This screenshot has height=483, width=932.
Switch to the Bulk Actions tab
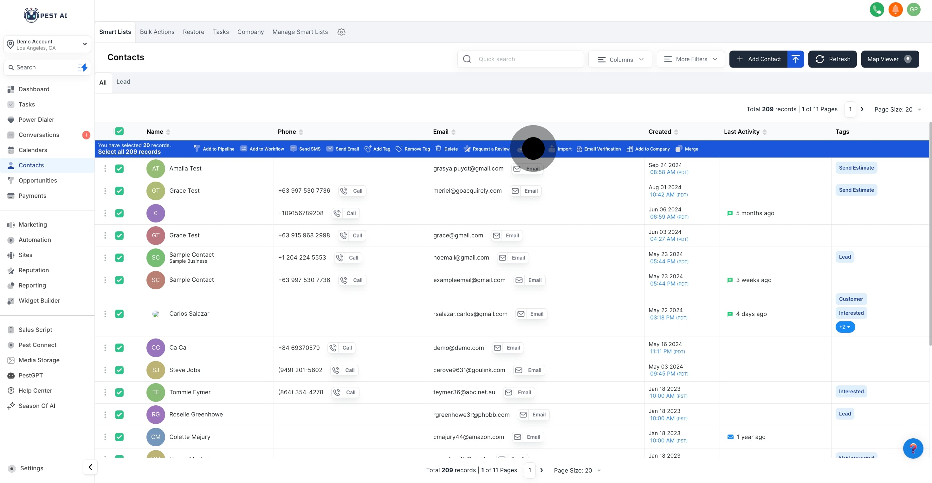click(157, 32)
